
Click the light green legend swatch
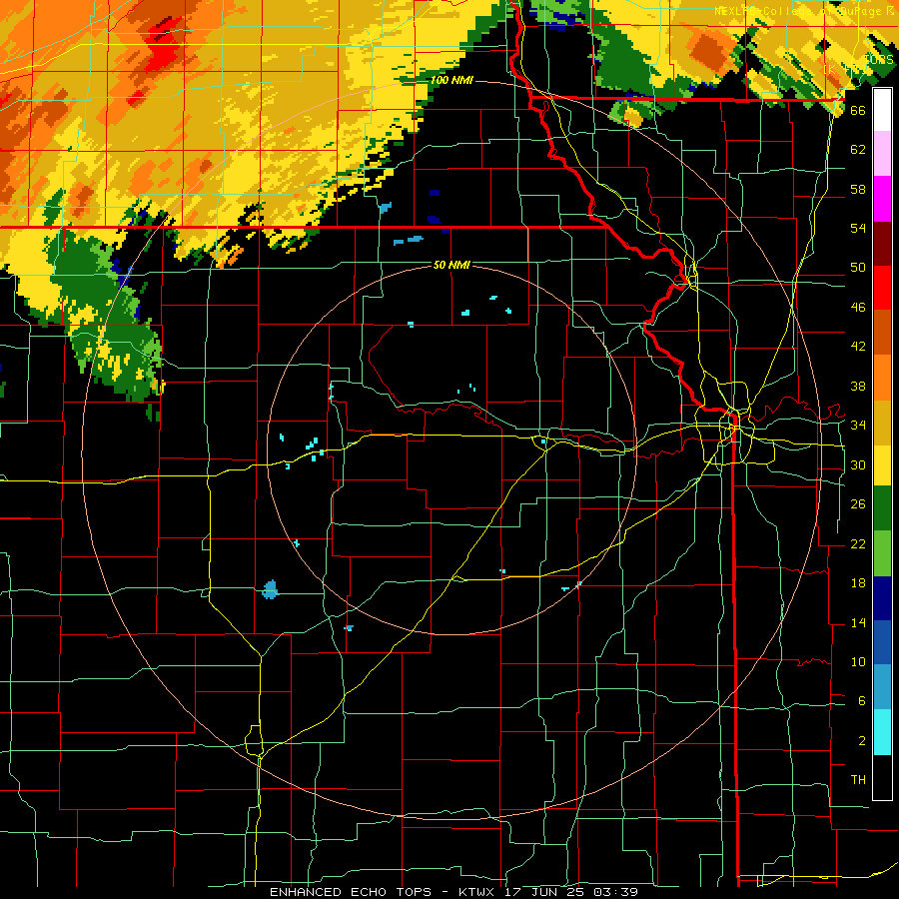882,553
